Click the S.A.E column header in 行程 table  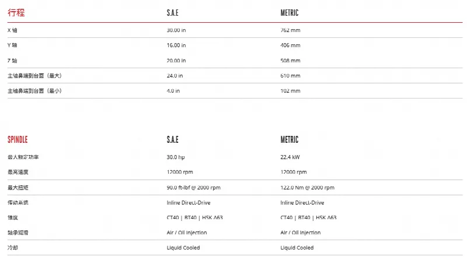[x=172, y=13]
